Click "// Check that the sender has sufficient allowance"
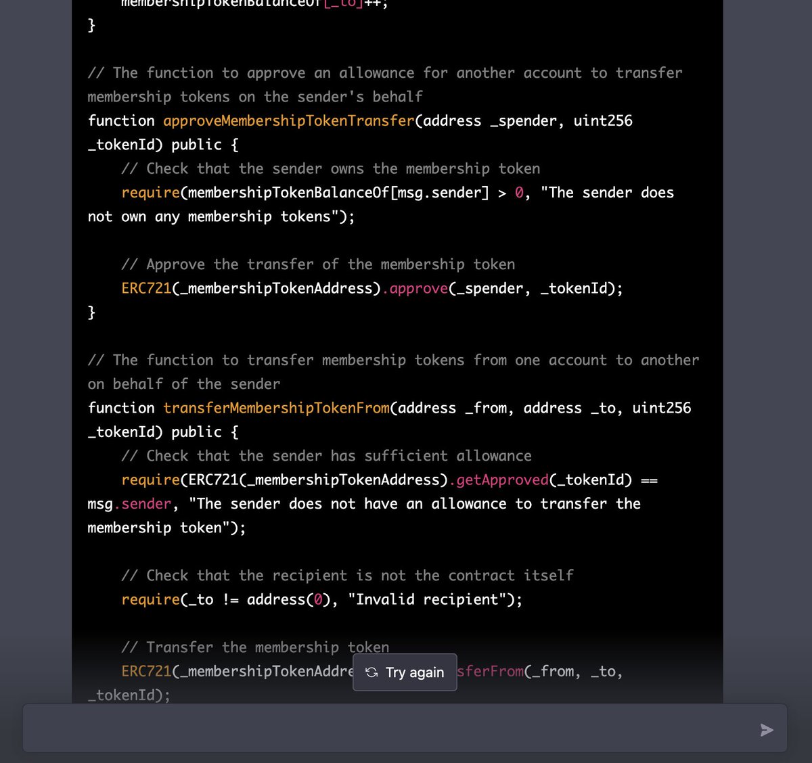The image size is (812, 763). pyautogui.click(x=326, y=456)
